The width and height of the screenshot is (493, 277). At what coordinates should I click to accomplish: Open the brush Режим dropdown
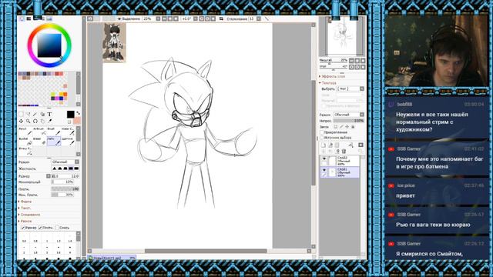(65, 162)
